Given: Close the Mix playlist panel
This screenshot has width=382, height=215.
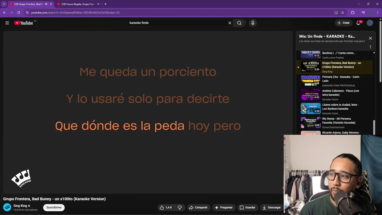Looking at the screenshot, I should tap(370, 38).
